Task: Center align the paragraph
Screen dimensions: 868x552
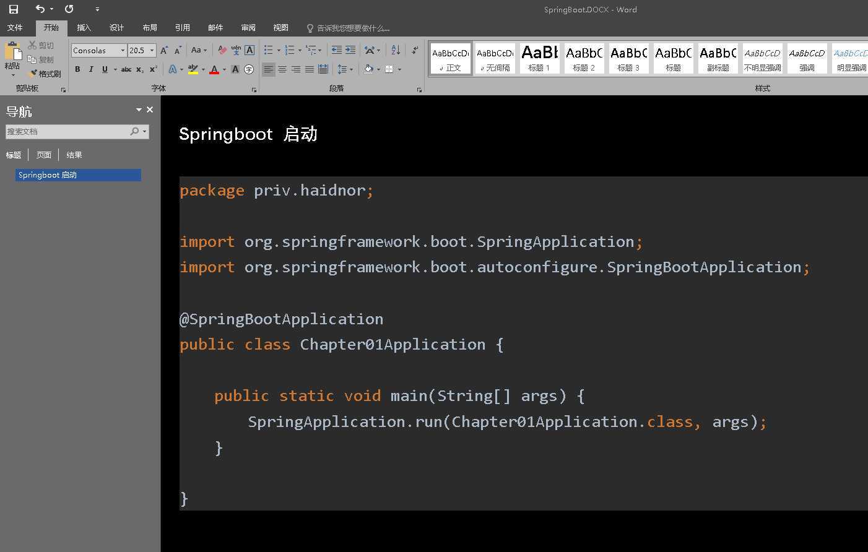Action: tap(282, 69)
